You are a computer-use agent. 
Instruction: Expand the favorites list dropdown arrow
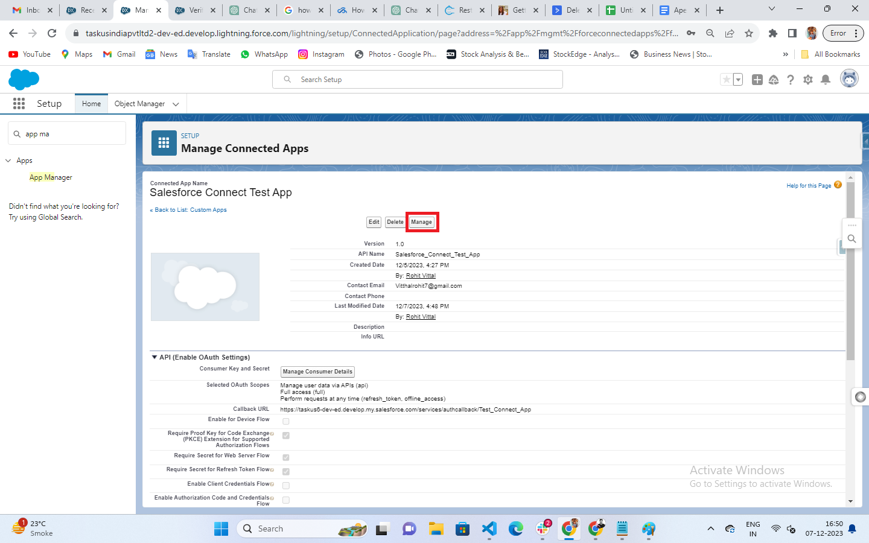[x=738, y=80]
